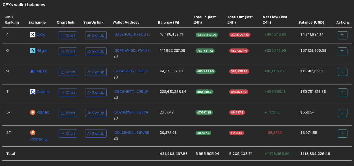Sort by Balance (Pi) column header
The height and width of the screenshot is (166, 354).
coord(168,22)
